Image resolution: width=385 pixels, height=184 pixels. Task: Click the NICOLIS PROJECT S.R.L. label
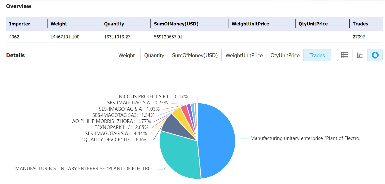coord(153,96)
